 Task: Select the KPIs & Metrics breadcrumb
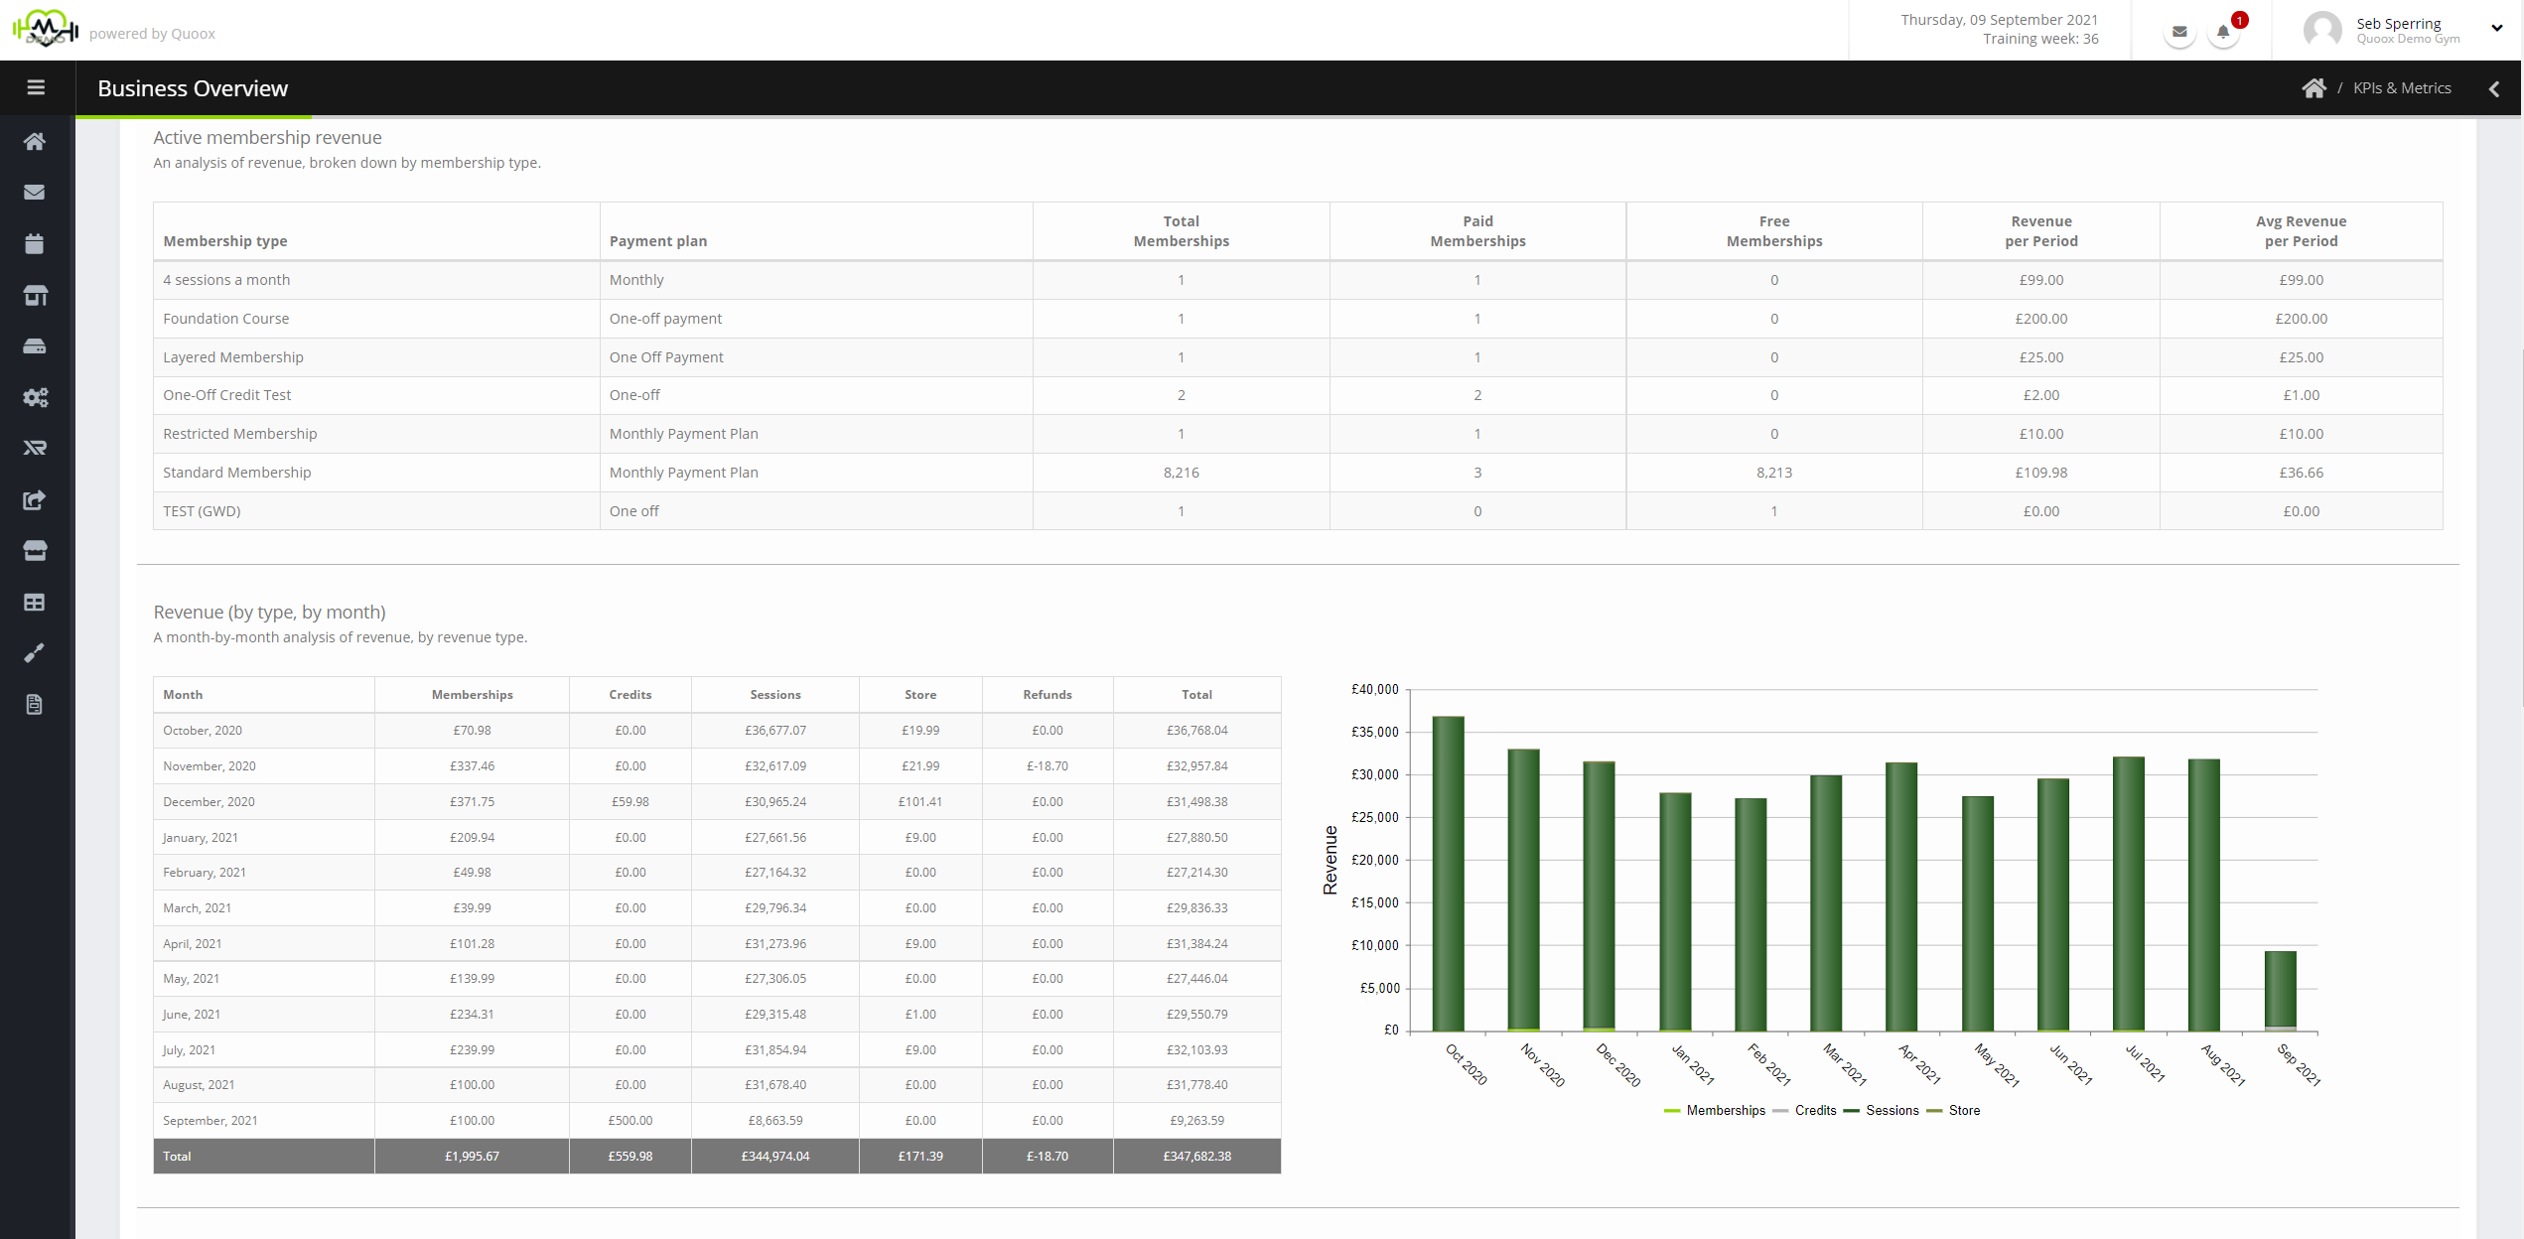point(2402,87)
